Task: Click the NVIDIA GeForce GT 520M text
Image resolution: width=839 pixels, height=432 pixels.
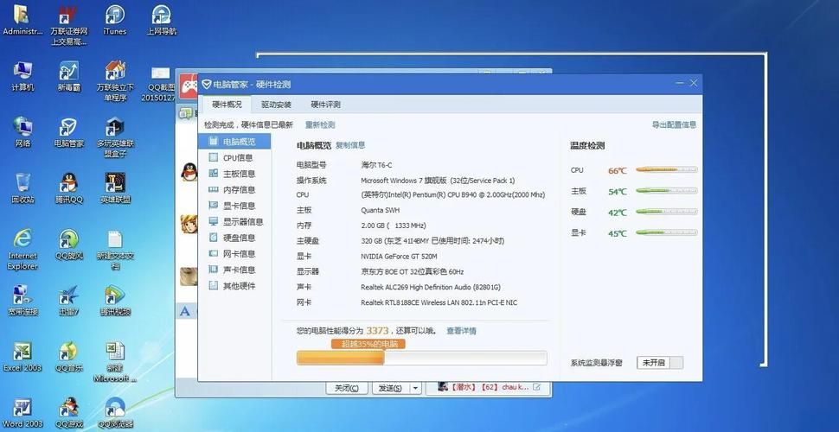Action: coord(399,257)
